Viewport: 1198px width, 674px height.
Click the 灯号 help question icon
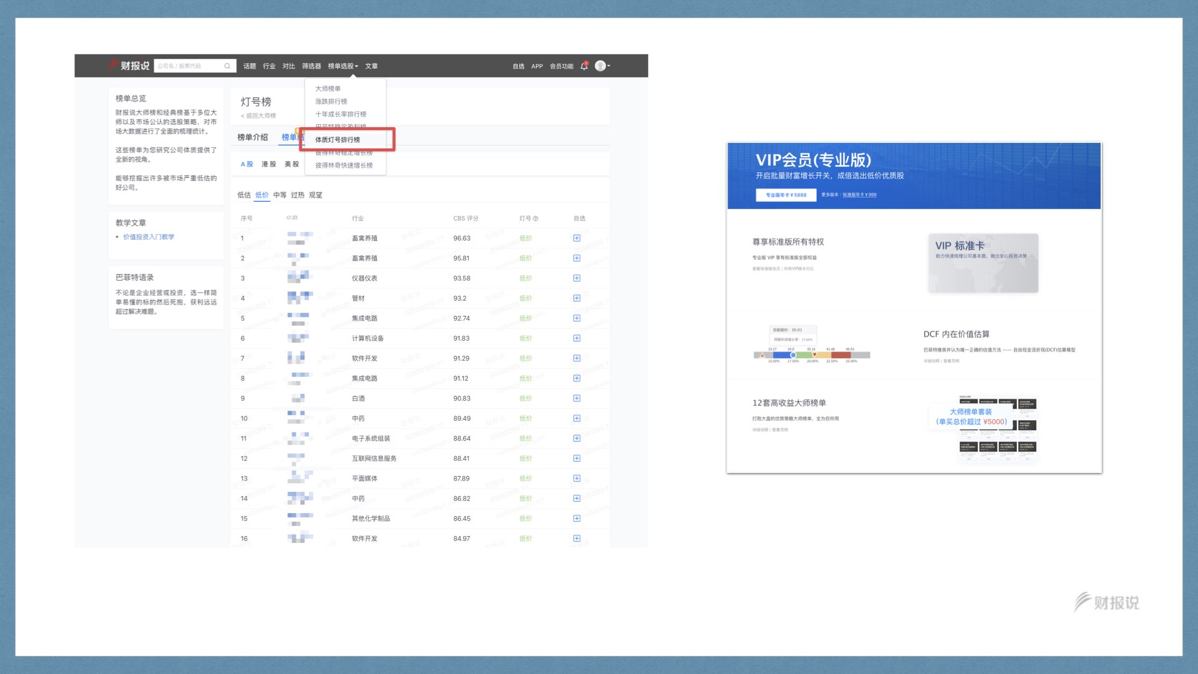[535, 218]
